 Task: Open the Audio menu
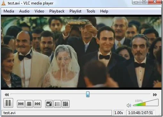point(24,11)
